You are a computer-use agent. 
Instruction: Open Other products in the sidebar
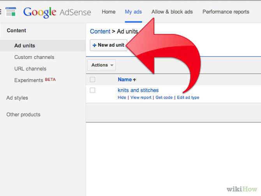click(x=23, y=115)
